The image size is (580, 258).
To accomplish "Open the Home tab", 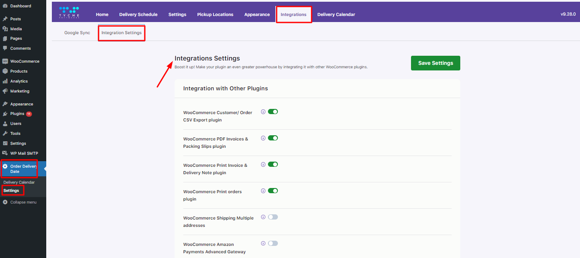I will (102, 14).
